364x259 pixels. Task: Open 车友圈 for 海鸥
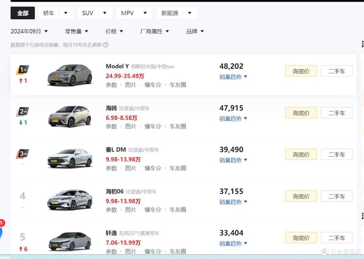[x=178, y=127]
